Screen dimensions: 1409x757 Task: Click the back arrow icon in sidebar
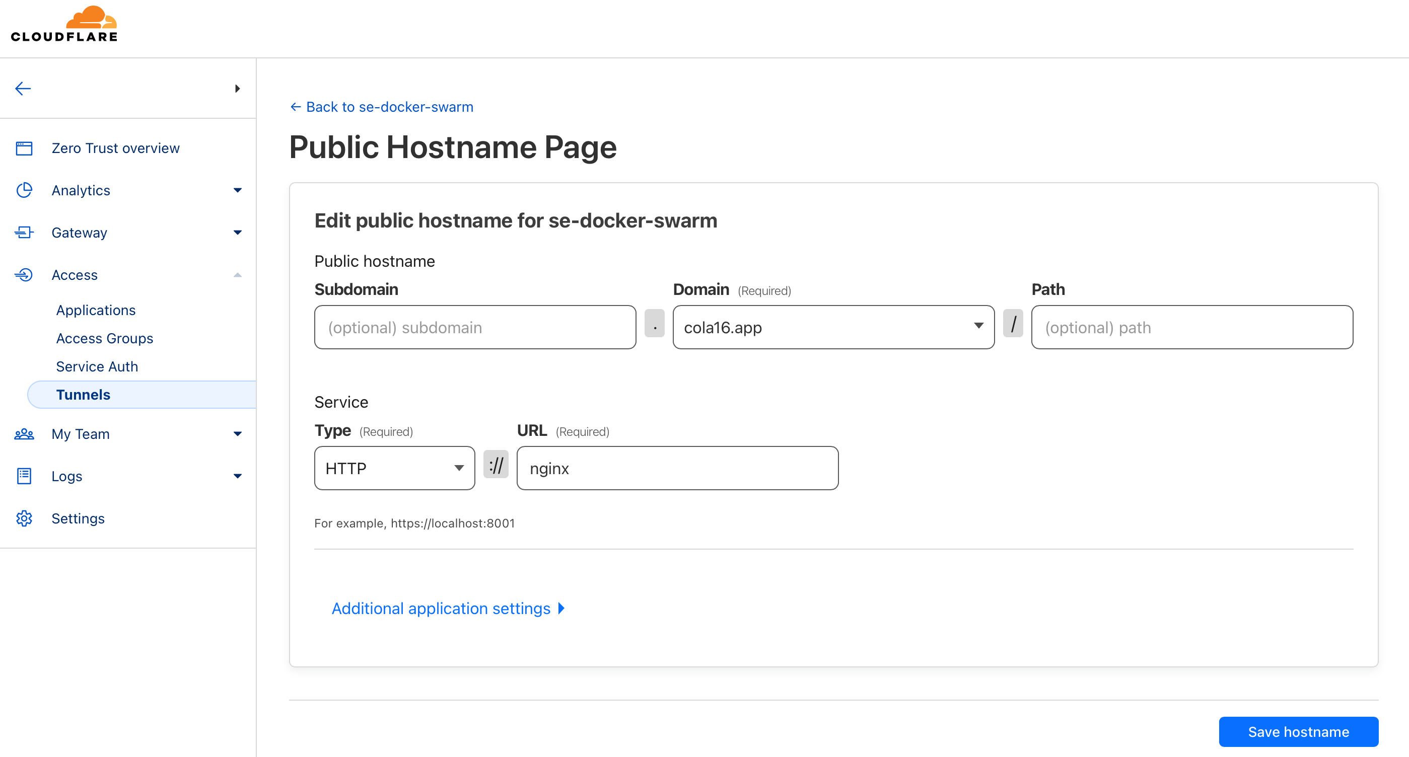point(23,89)
